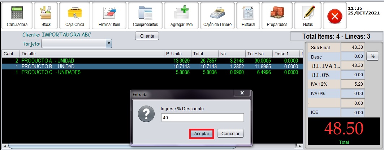Viewport: 384px width, 150px height.
Task: Cancel the discount entry dialog
Action: pyautogui.click(x=230, y=133)
